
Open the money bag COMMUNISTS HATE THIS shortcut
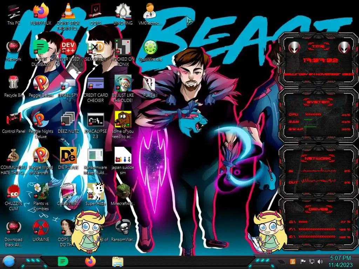pos(14,161)
